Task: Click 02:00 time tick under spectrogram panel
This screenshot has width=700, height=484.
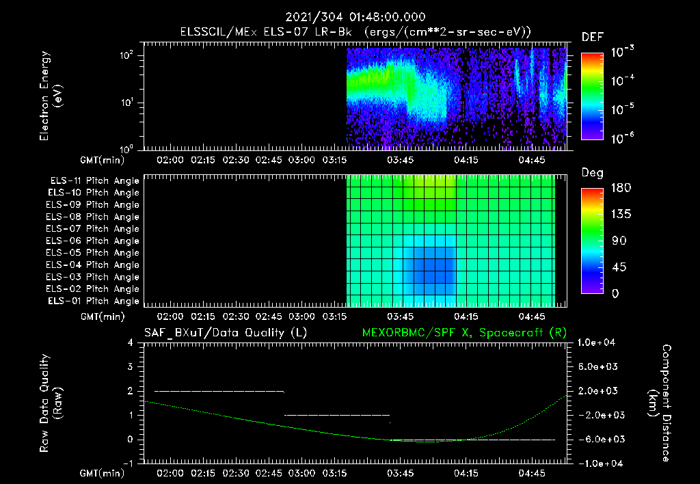Action: click(x=170, y=160)
